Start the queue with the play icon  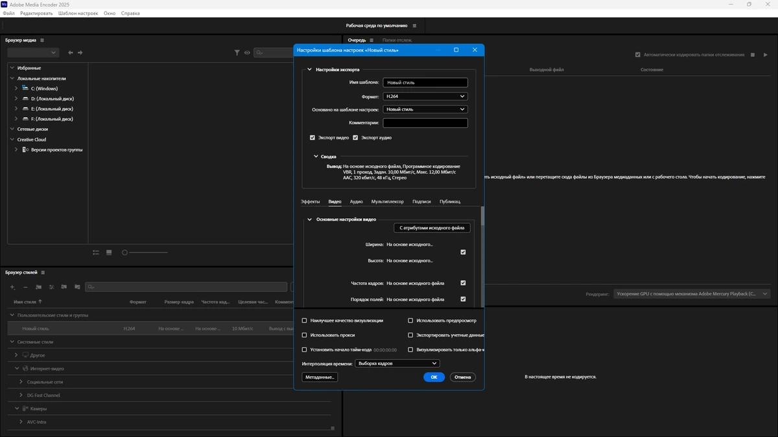[766, 55]
